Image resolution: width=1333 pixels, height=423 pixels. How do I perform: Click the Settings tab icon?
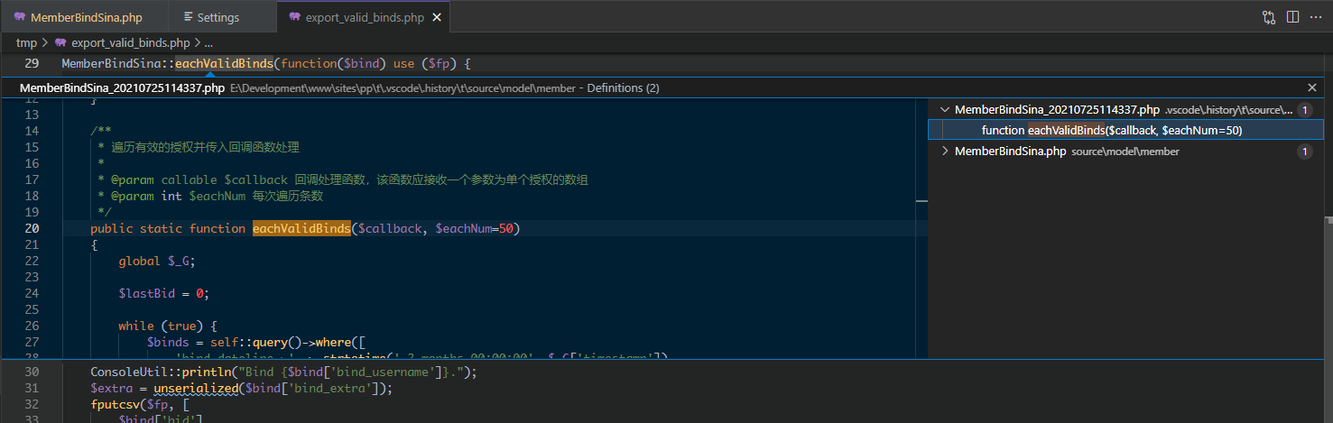pos(188,17)
